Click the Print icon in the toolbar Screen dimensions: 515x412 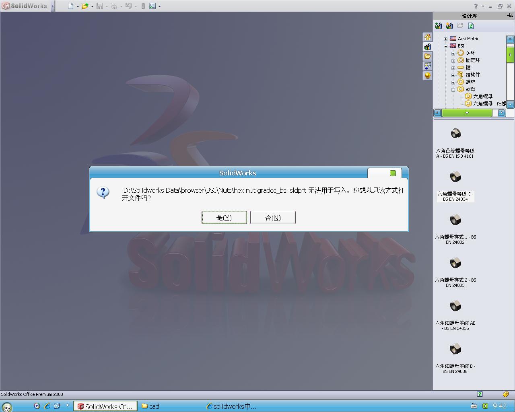click(x=114, y=6)
